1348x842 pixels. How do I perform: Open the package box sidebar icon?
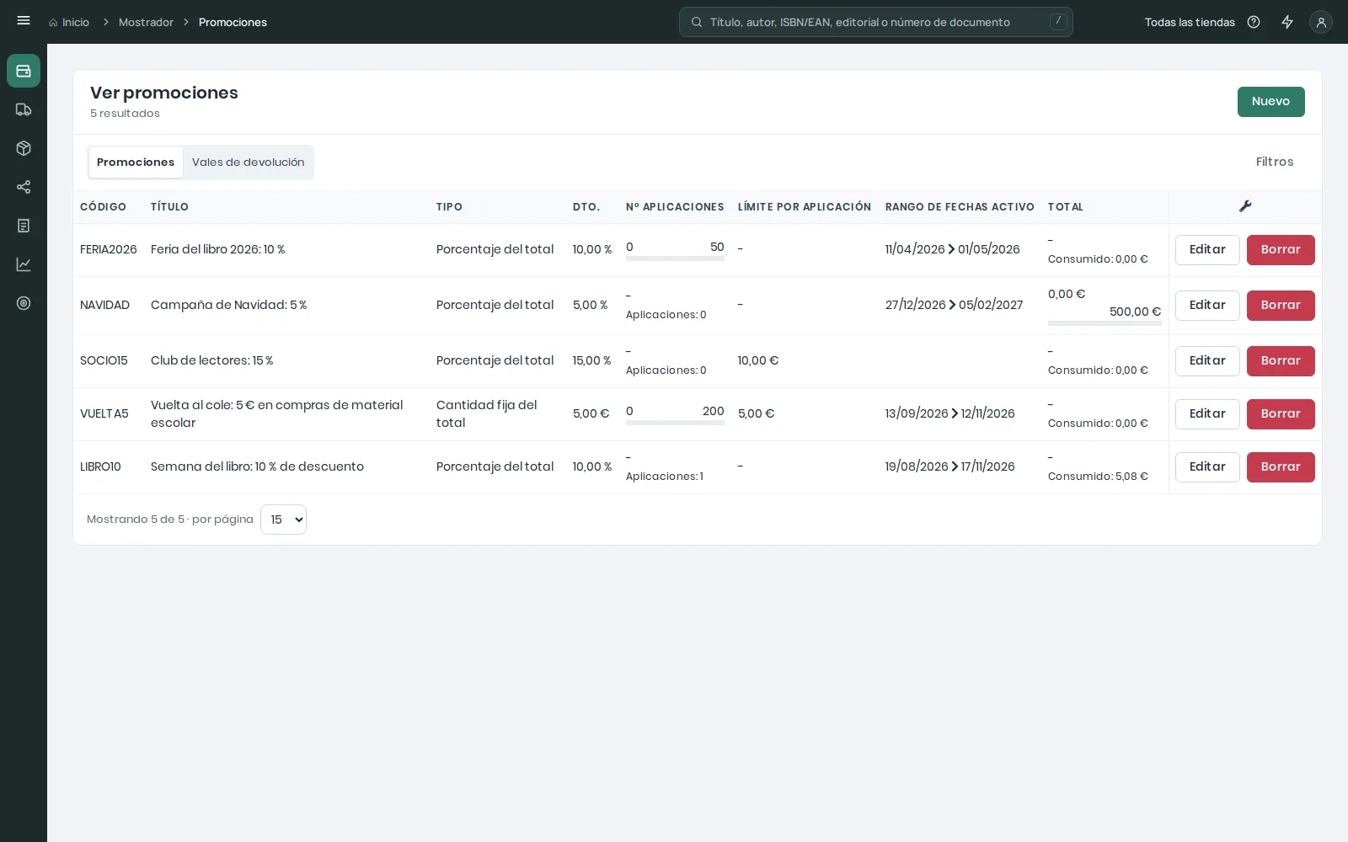[x=24, y=148]
